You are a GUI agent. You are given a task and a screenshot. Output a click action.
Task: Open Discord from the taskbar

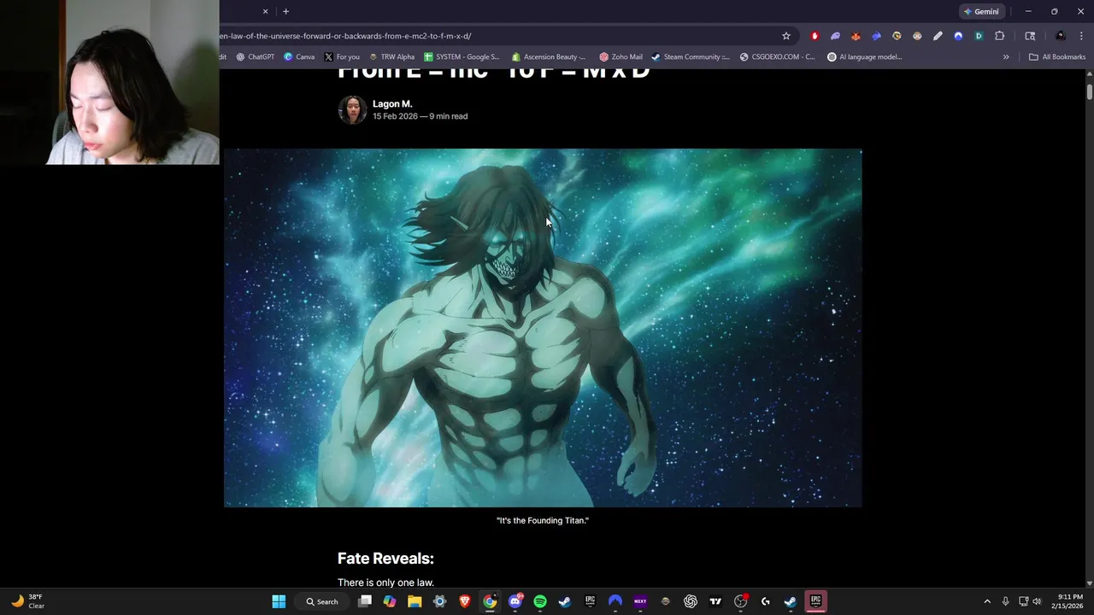515,601
